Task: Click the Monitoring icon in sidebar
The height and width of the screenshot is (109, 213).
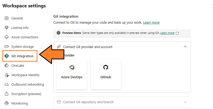Action: [x=7, y=103]
